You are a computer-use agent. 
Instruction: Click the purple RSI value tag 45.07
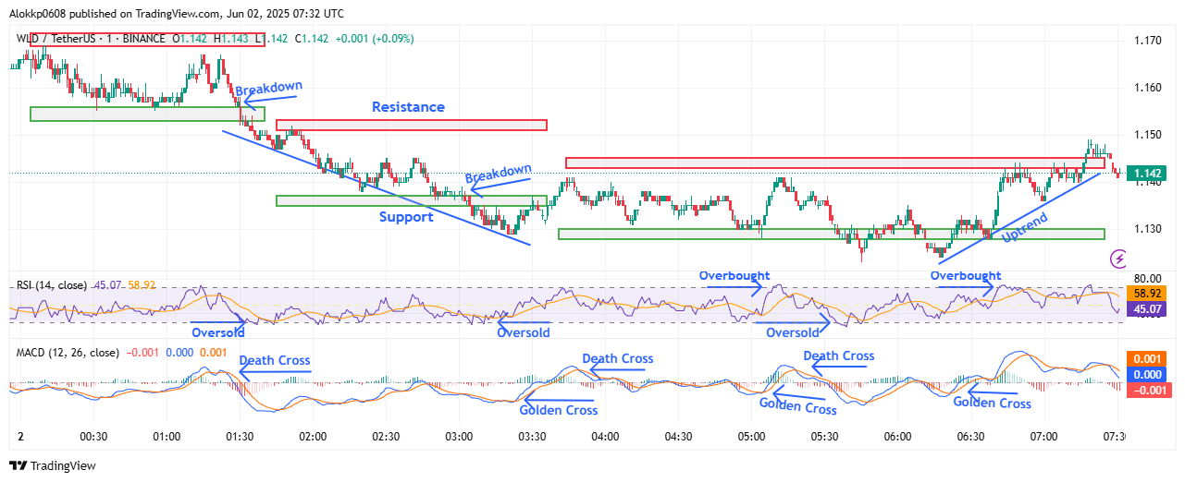click(x=1148, y=309)
